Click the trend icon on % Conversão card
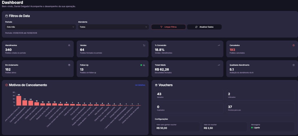The image size is (298, 136). point(219,45)
